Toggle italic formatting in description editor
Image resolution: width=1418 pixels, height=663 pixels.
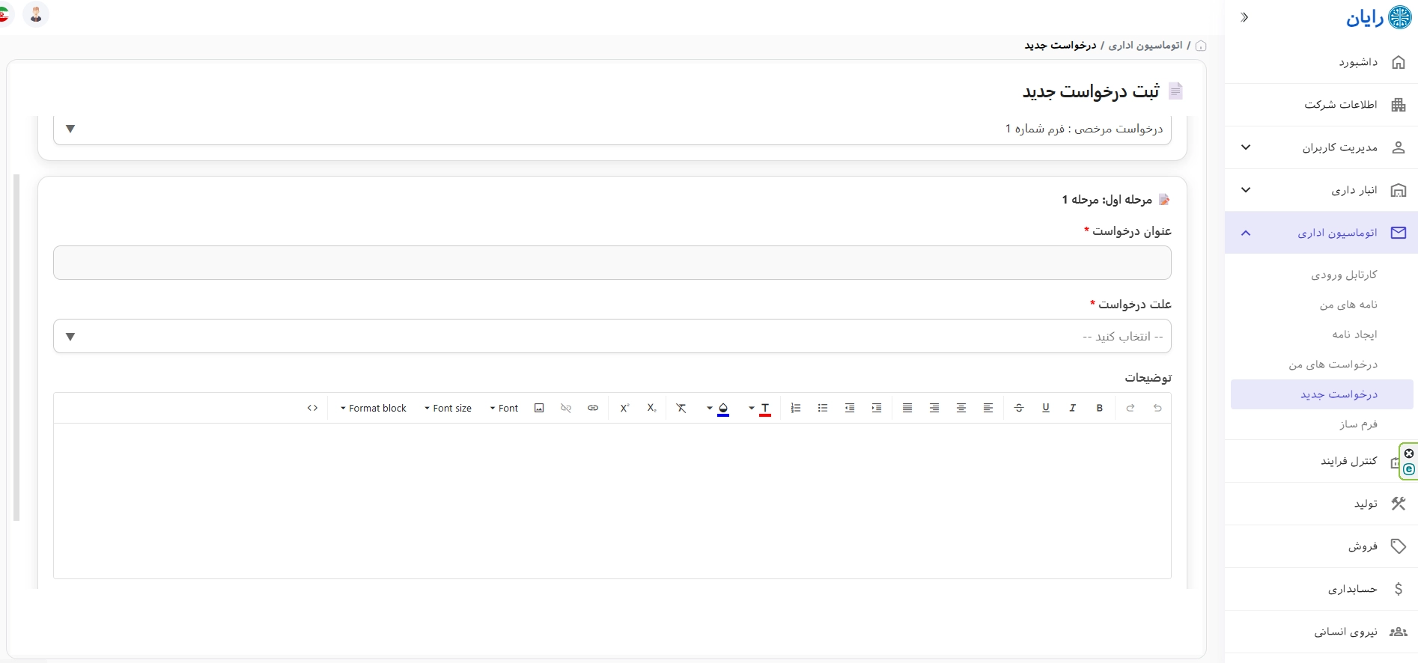point(1072,408)
